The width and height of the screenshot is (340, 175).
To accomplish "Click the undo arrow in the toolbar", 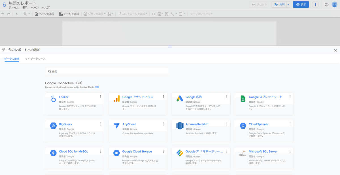I will (3, 14).
